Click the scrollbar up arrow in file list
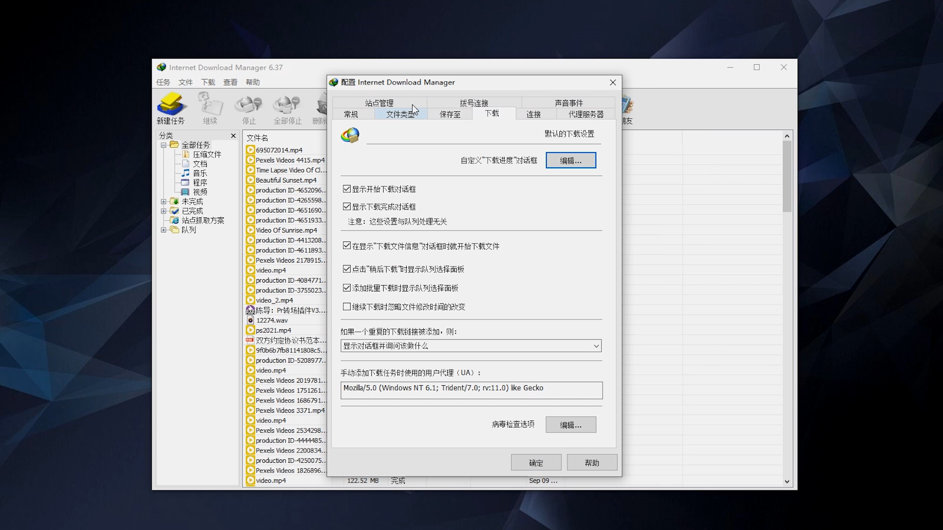The width and height of the screenshot is (943, 530). coord(787,136)
